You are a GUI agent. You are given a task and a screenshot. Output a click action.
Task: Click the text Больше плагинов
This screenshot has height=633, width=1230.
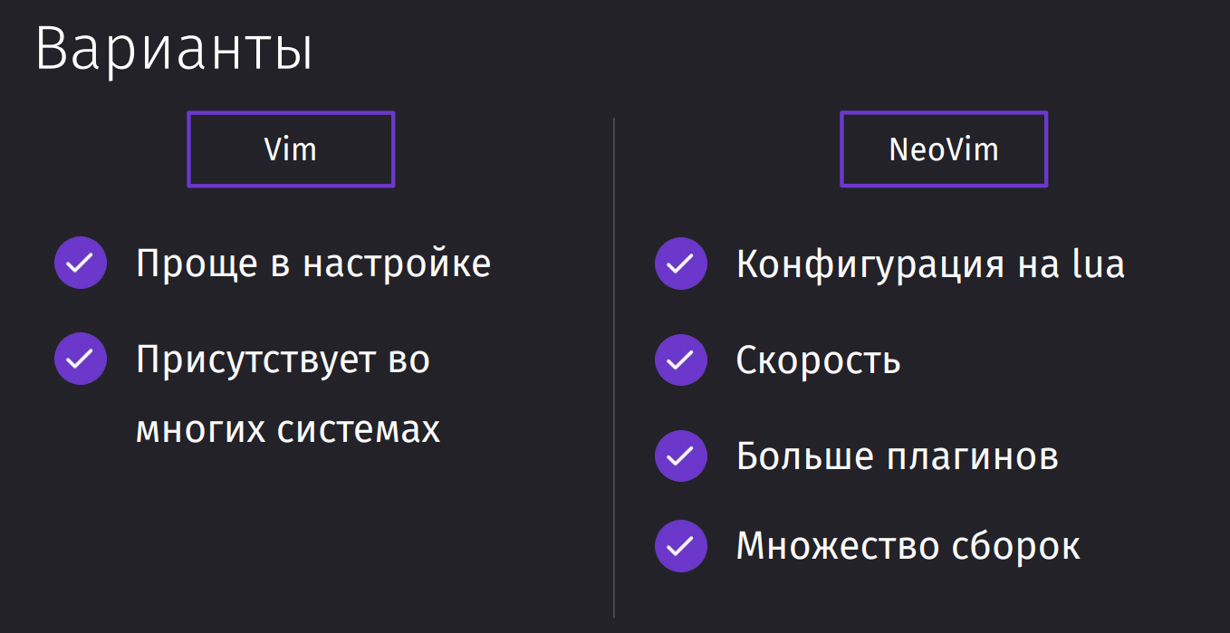[897, 456]
